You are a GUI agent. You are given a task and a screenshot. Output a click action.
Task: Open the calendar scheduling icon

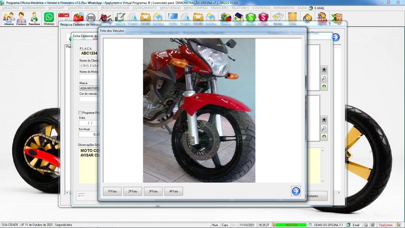[x=64, y=17]
